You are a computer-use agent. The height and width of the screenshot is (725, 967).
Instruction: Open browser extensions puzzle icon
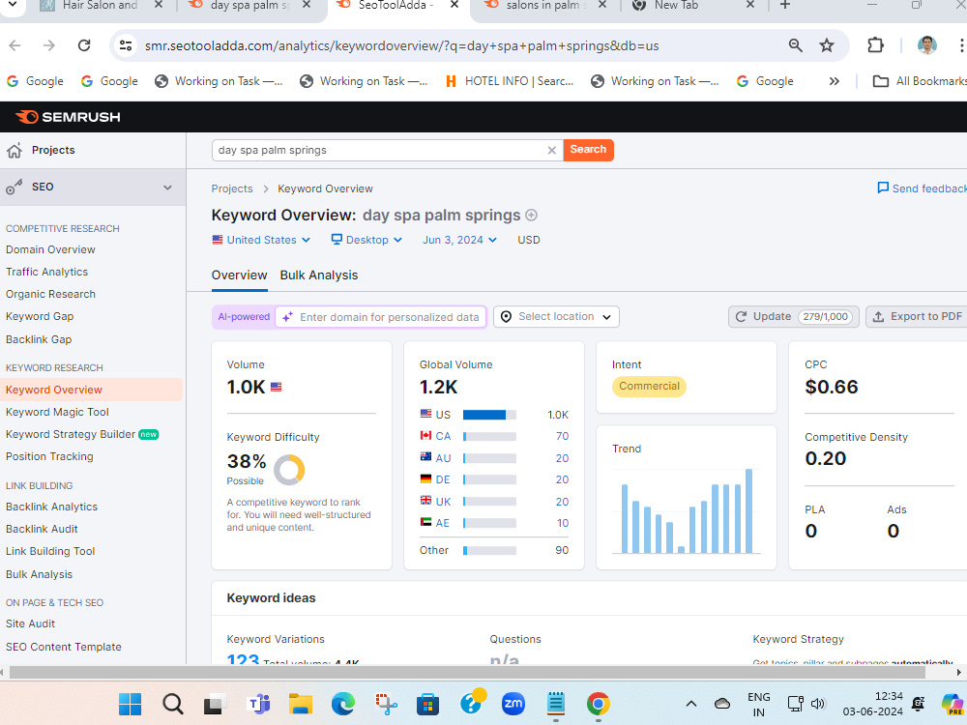pos(875,45)
